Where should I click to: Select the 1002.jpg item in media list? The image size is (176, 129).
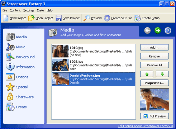click(93, 65)
